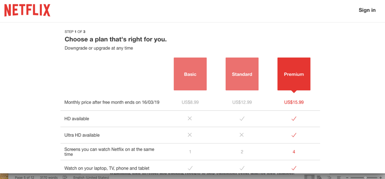Select the Basic plan box

point(190,74)
